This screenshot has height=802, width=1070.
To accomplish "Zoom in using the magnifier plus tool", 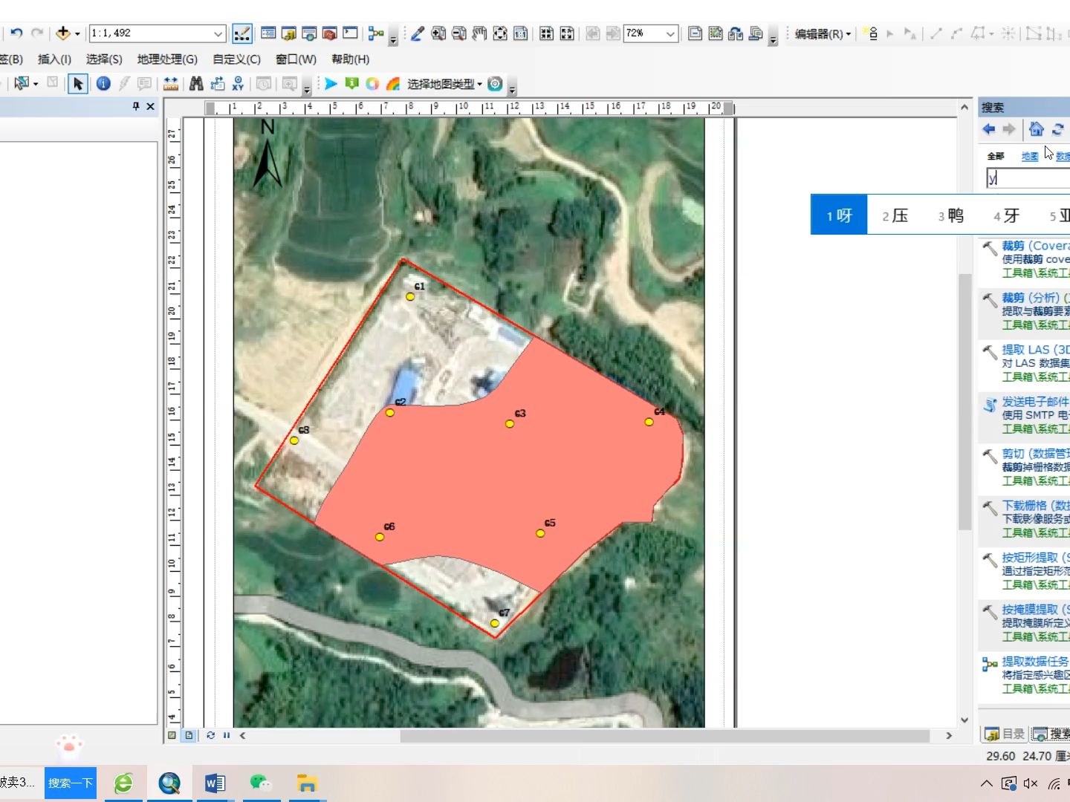I will (x=438, y=33).
